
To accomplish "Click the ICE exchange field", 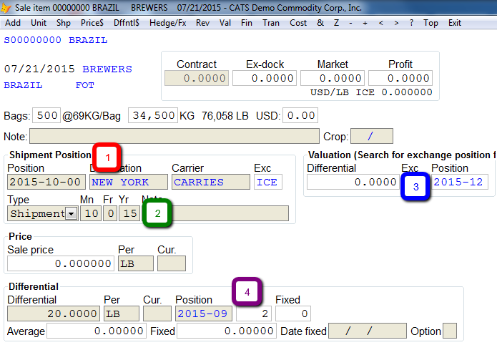I will (x=268, y=182).
